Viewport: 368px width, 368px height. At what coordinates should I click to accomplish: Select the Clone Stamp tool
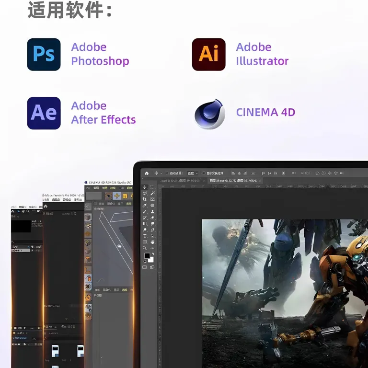(152, 211)
